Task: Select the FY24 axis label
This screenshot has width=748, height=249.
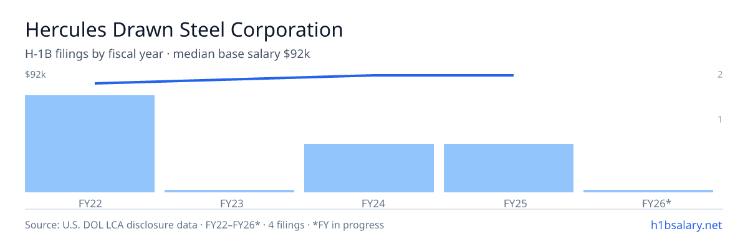Action: point(369,204)
